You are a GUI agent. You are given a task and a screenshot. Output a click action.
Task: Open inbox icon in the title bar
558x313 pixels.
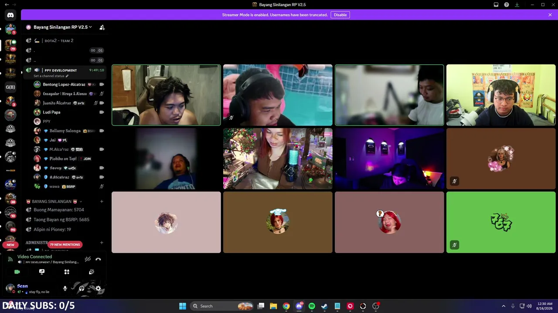click(x=496, y=5)
